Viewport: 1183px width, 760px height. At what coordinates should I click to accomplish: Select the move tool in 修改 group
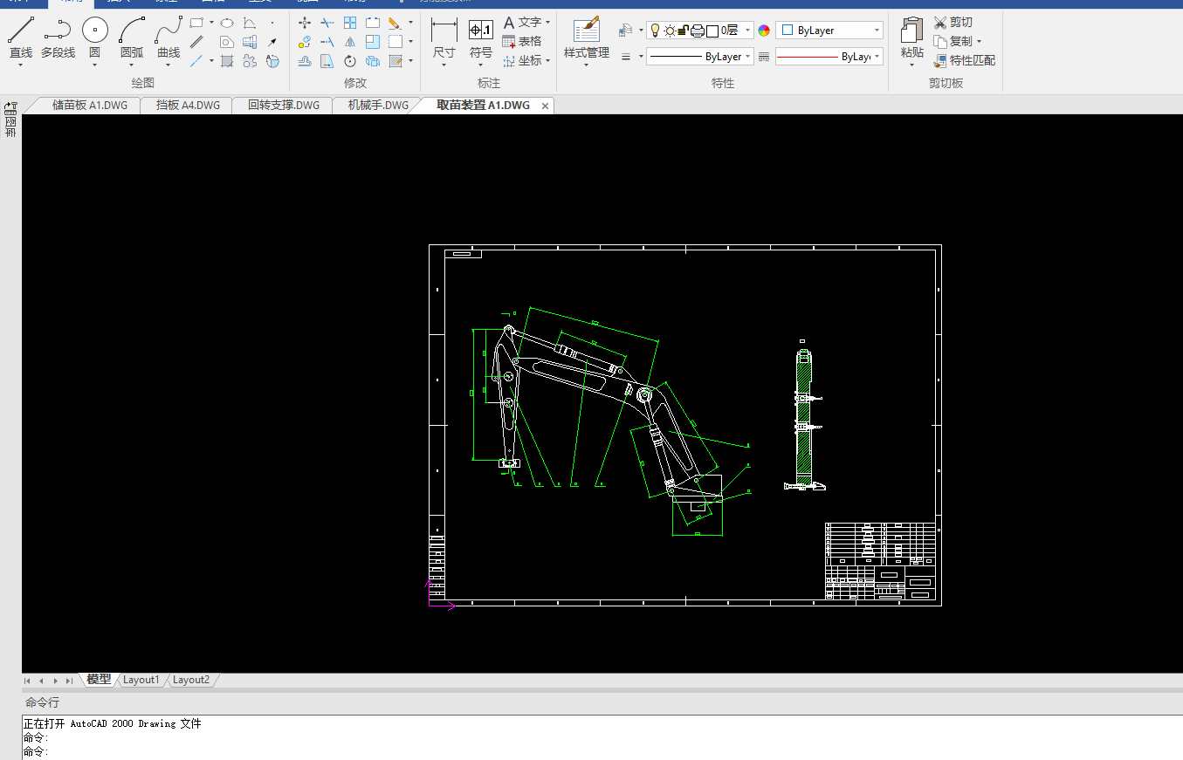[305, 23]
